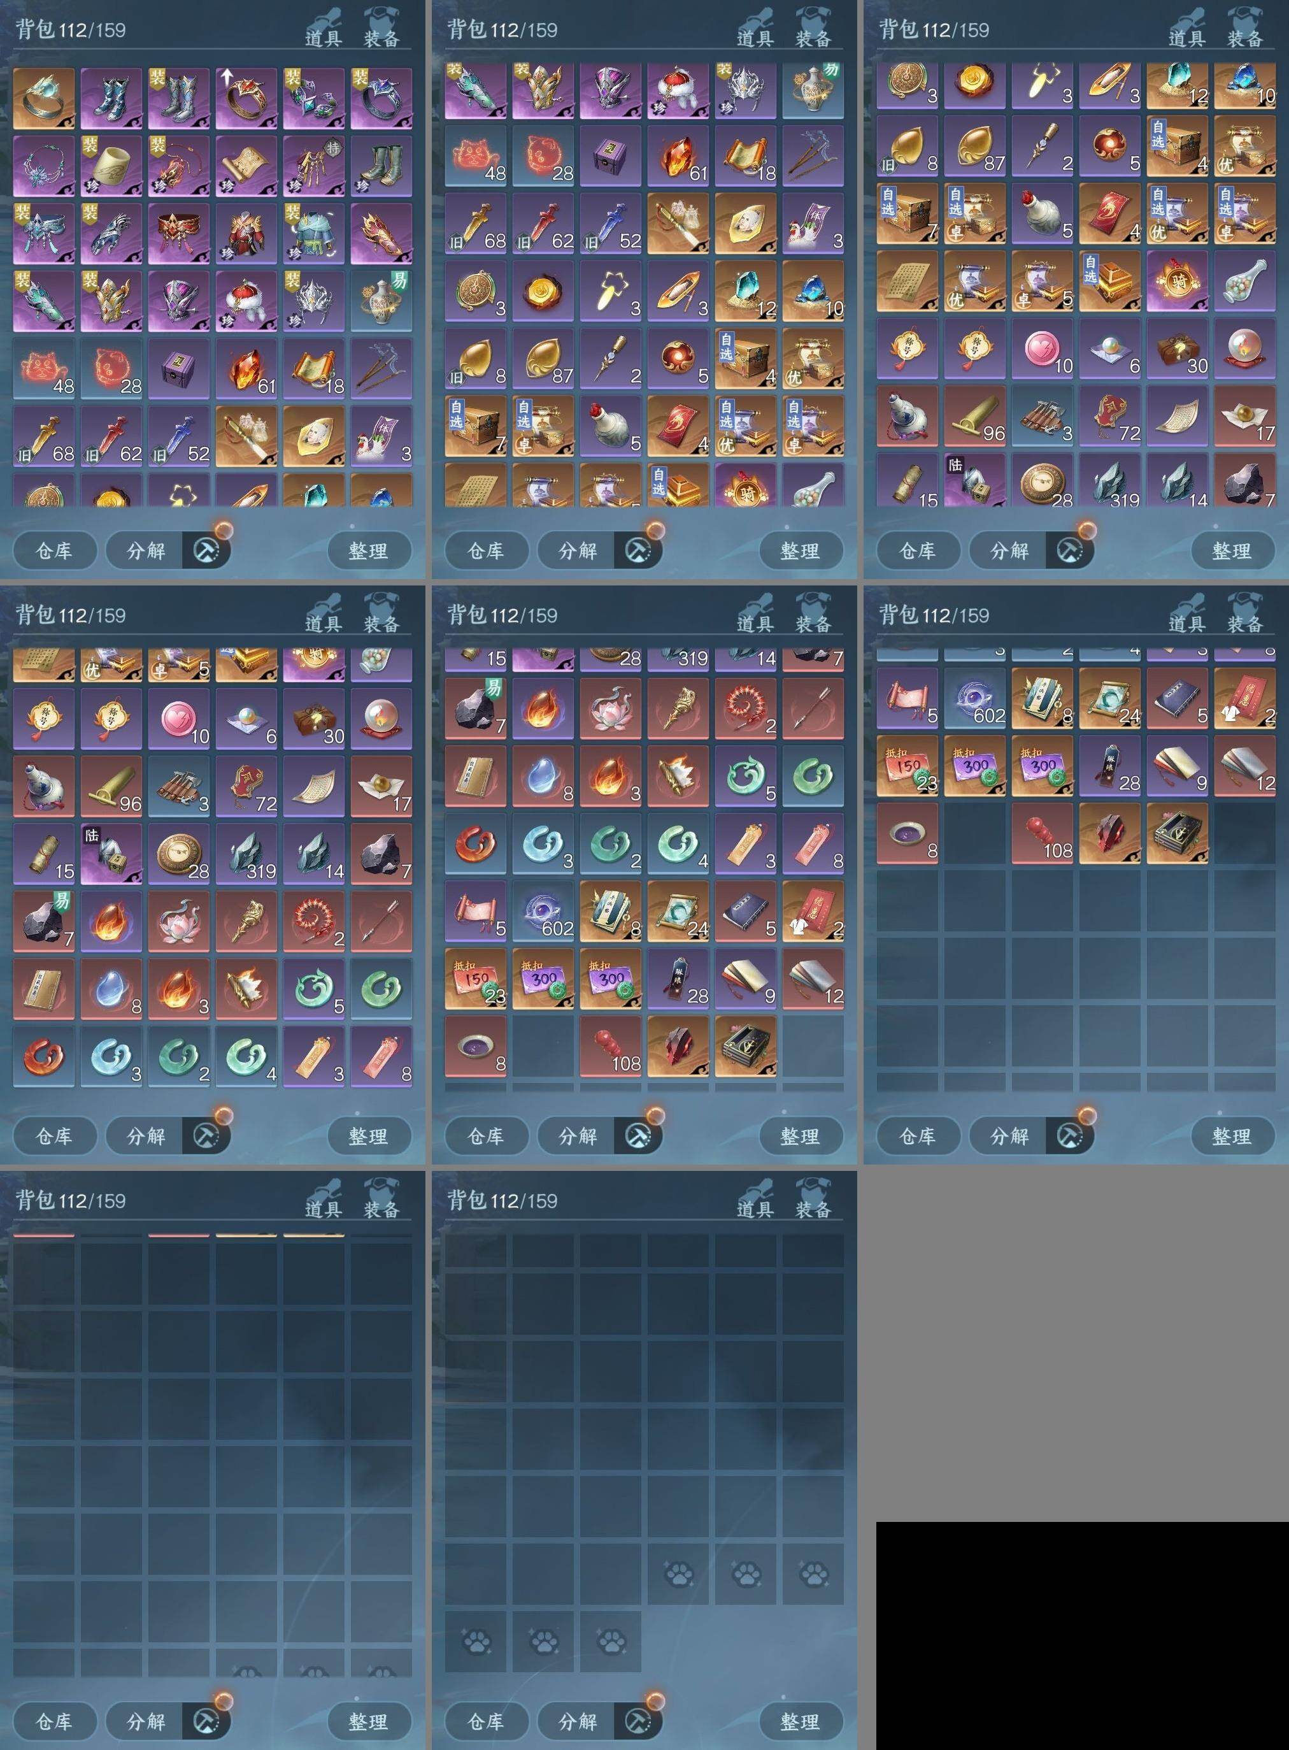Click 分解 button in the bottom-left panel
Viewport: 1289px width, 1750px height.
[146, 1721]
